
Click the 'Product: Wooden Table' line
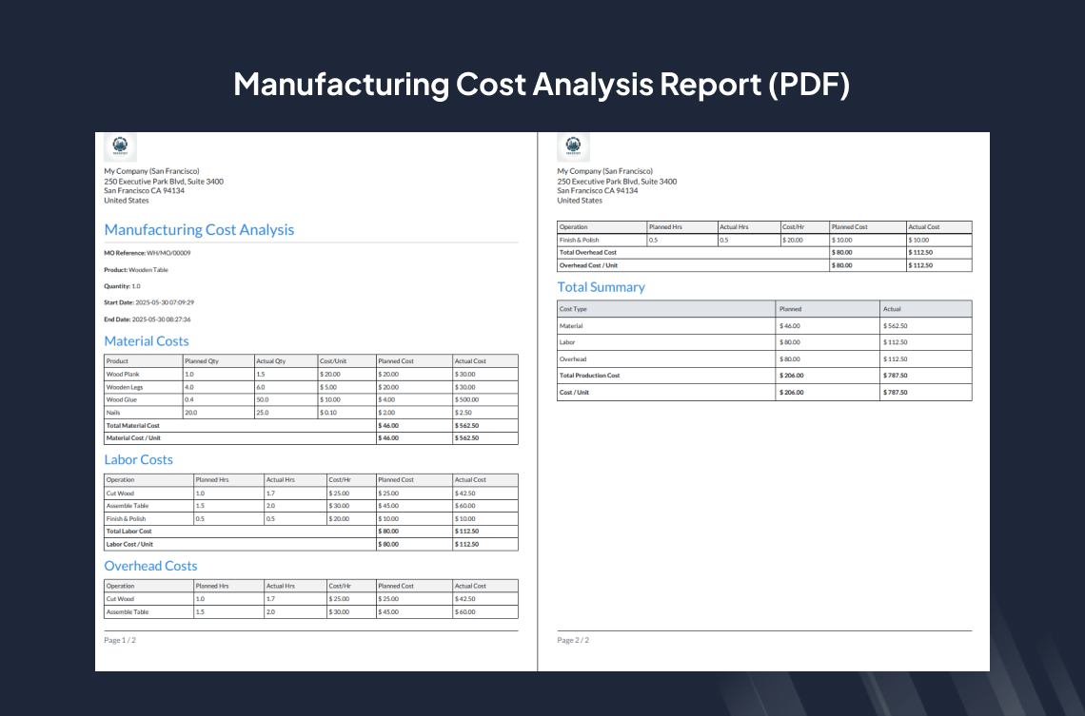(x=136, y=269)
